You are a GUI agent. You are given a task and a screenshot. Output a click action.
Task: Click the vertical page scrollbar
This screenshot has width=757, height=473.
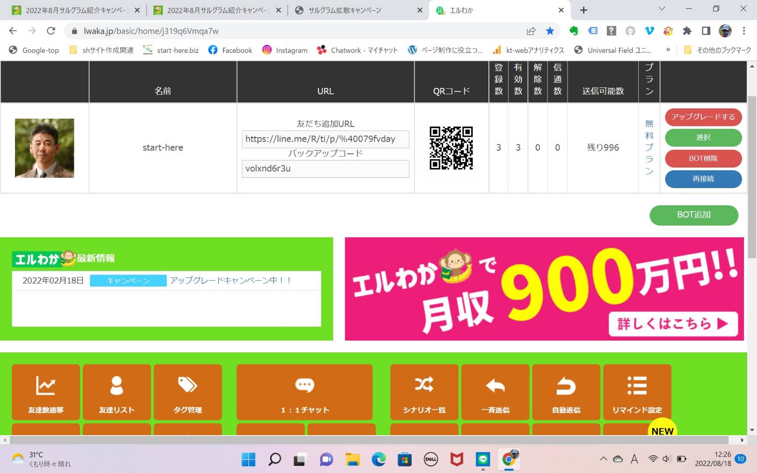(x=752, y=177)
